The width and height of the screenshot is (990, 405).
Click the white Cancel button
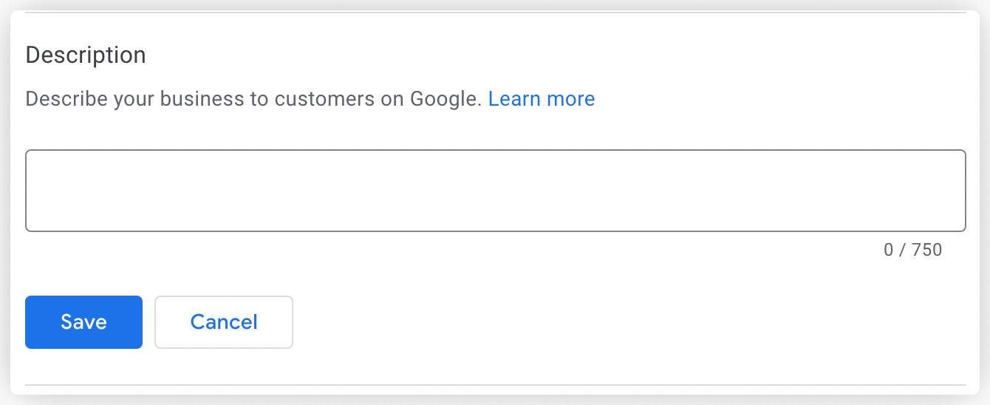(x=223, y=322)
